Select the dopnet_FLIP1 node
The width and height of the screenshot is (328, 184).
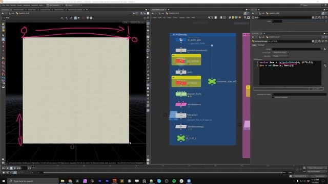pyautogui.click(x=181, y=94)
